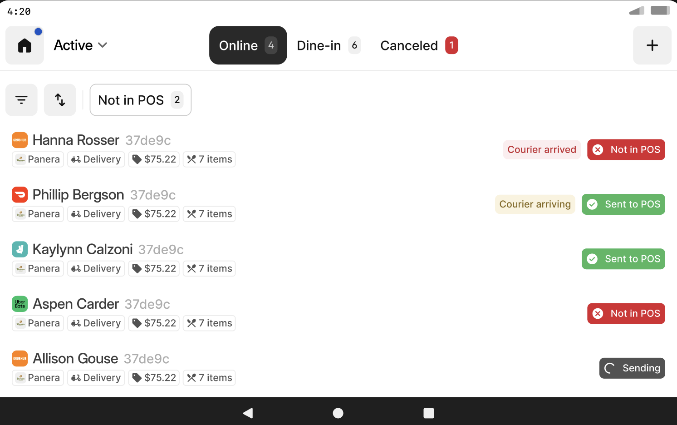Toggle the Not in POS filter chip
The height and width of the screenshot is (425, 677).
tap(141, 100)
